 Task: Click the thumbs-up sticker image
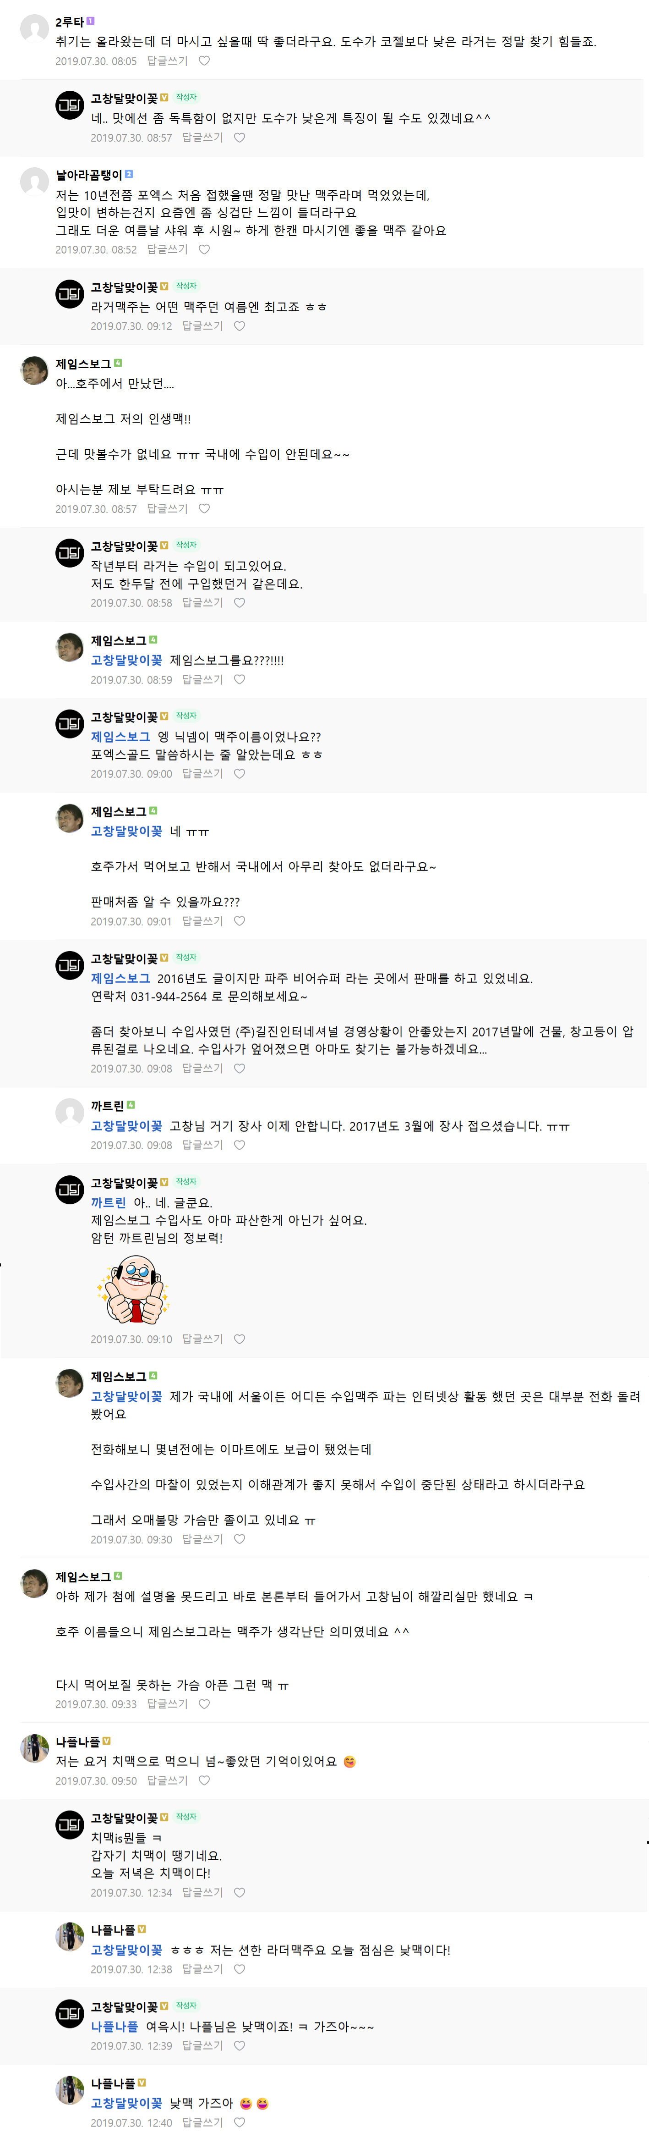133,1289
